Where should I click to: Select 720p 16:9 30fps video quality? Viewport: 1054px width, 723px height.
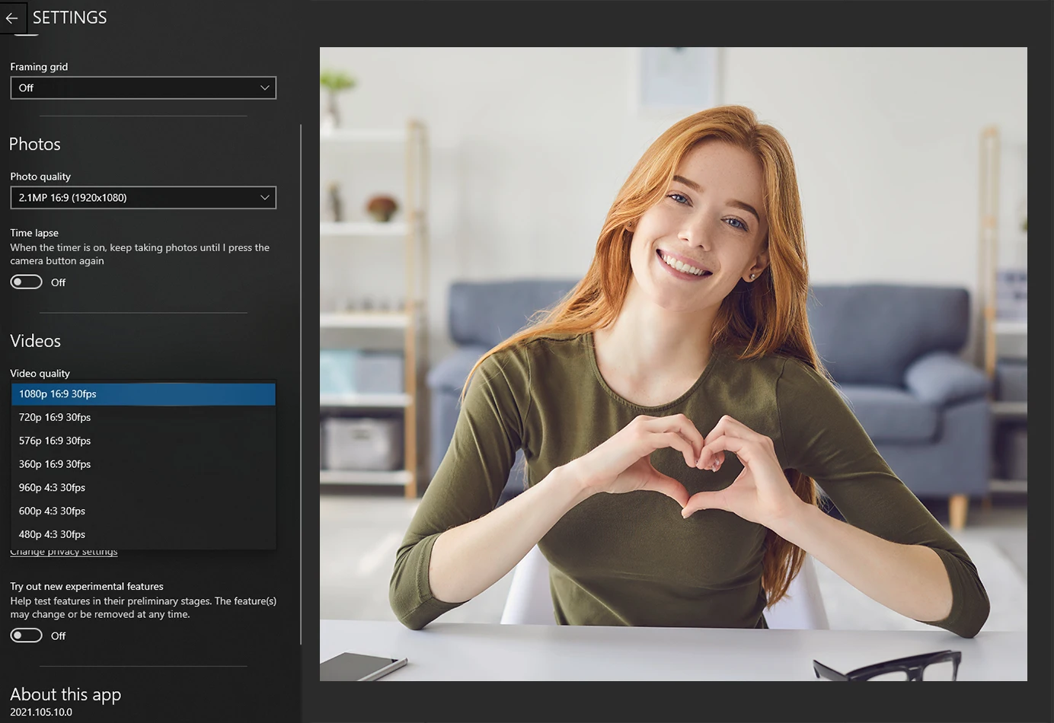(x=143, y=417)
